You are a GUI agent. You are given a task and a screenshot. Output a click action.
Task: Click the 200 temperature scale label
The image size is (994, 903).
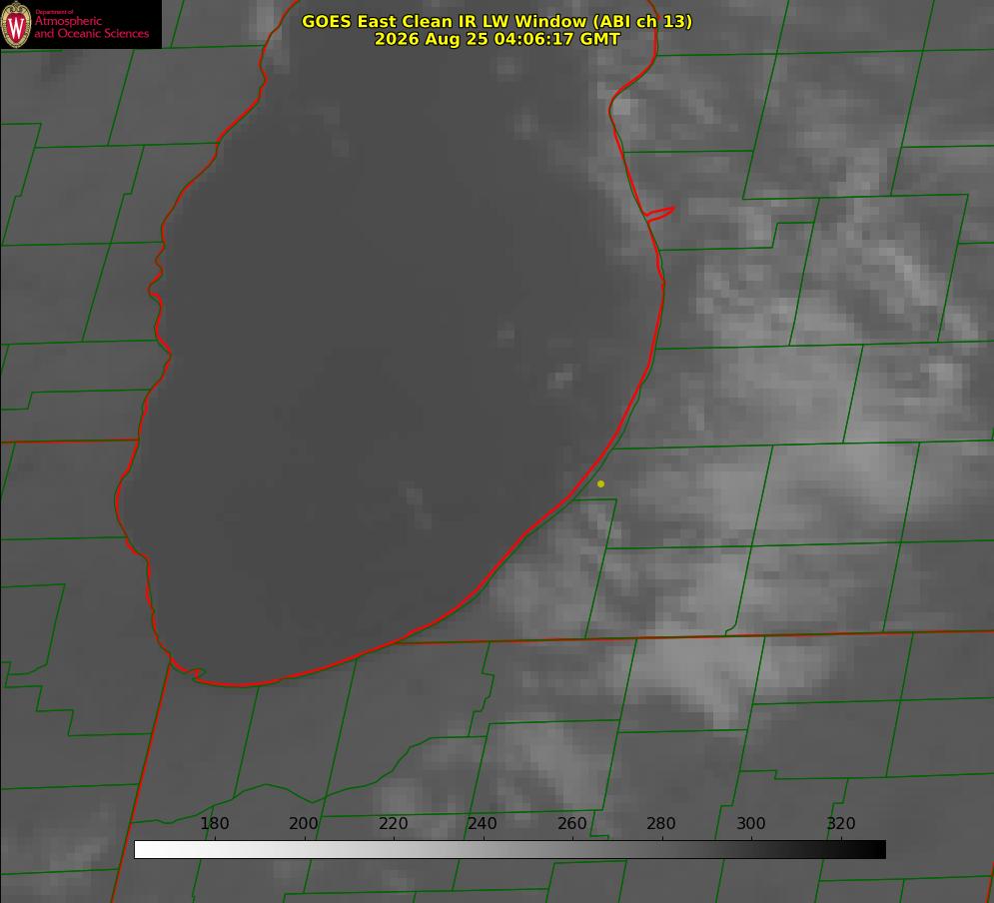point(304,823)
